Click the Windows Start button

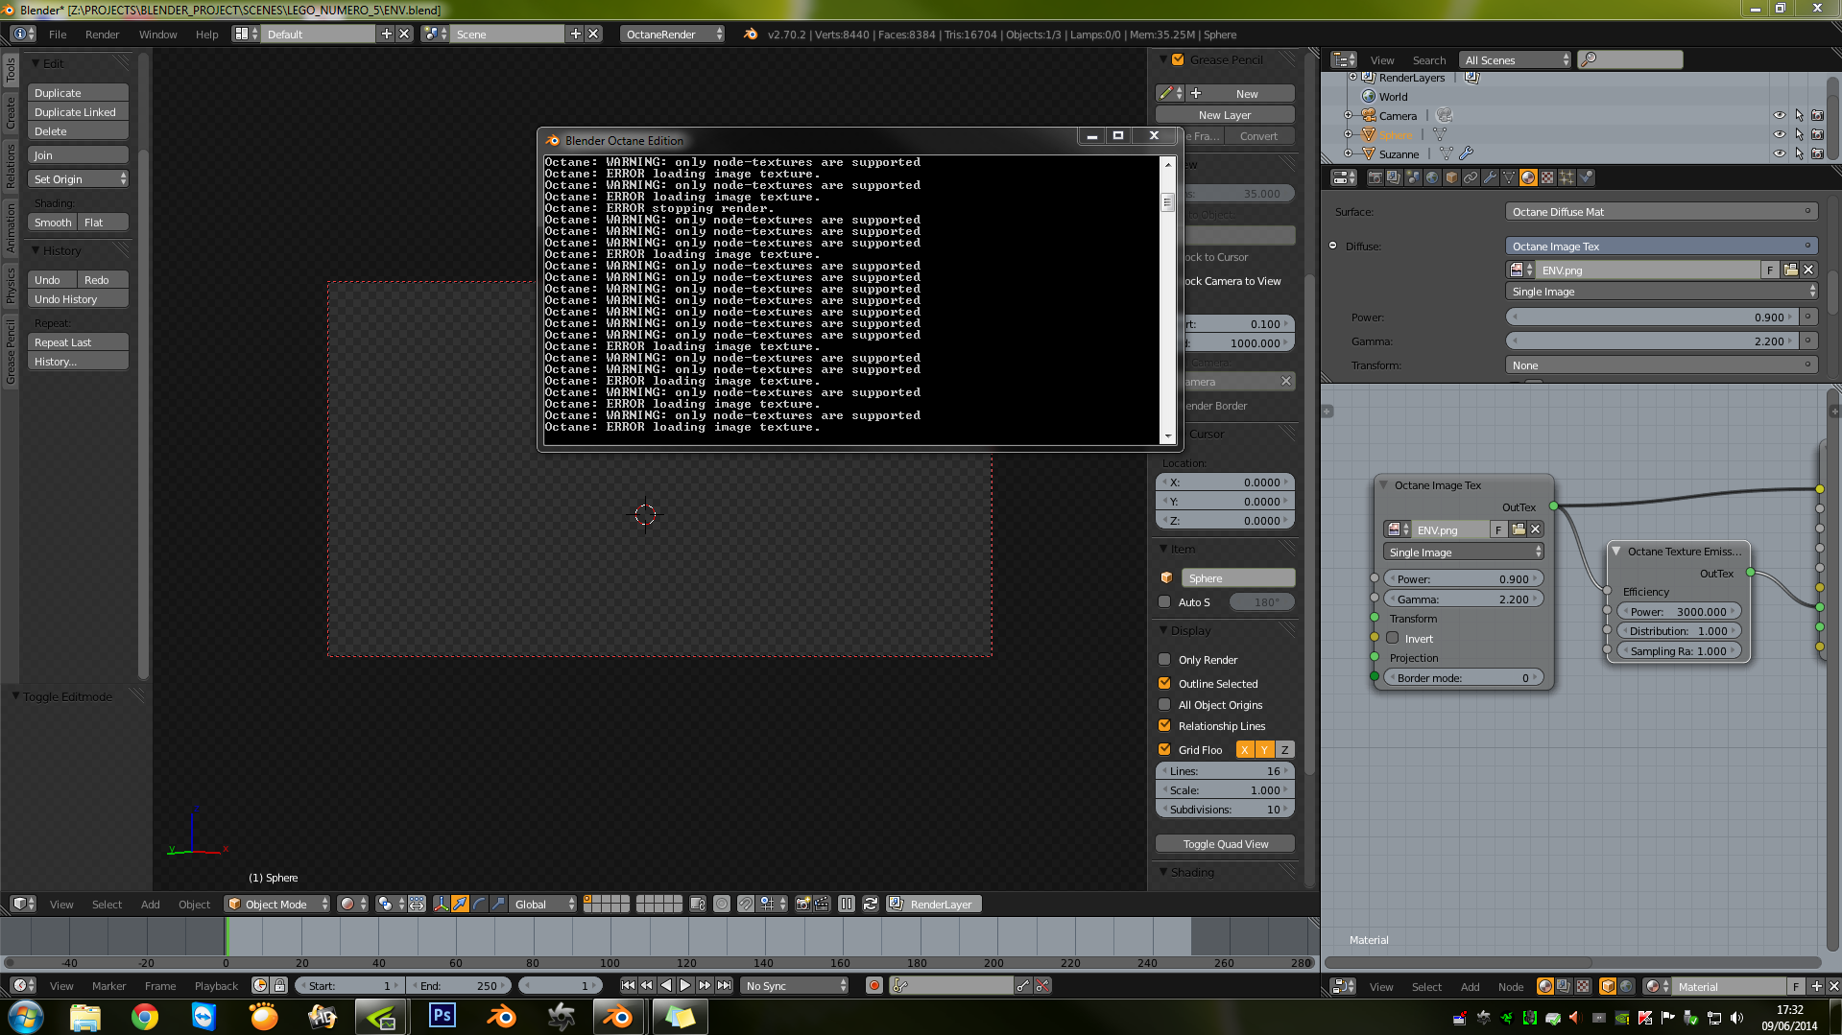point(26,1016)
